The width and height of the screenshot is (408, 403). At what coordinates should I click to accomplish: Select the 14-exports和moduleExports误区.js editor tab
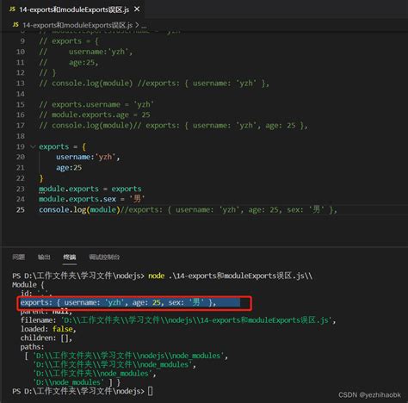pyautogui.click(x=73, y=9)
